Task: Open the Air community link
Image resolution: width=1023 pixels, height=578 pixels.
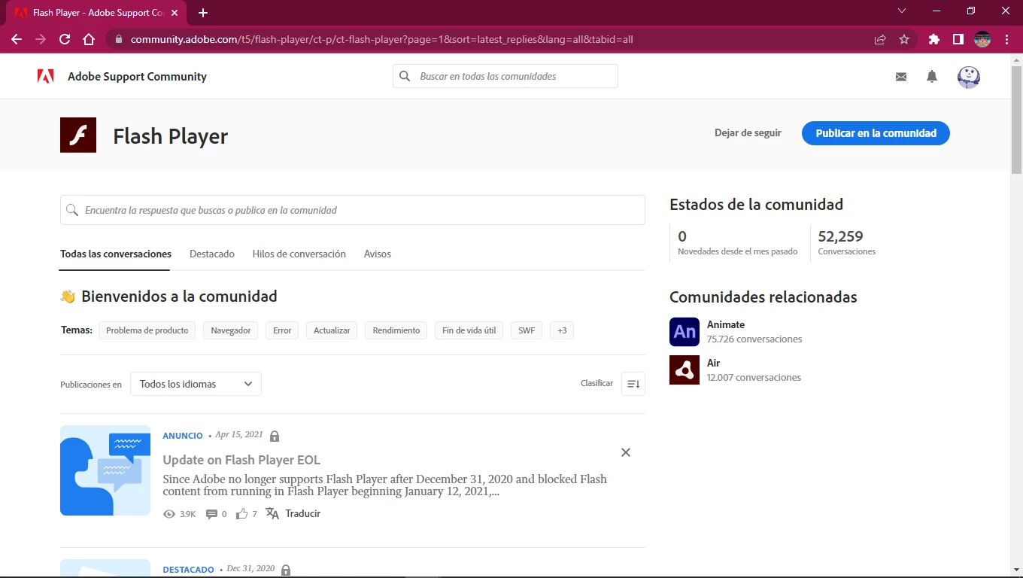Action: (714, 363)
